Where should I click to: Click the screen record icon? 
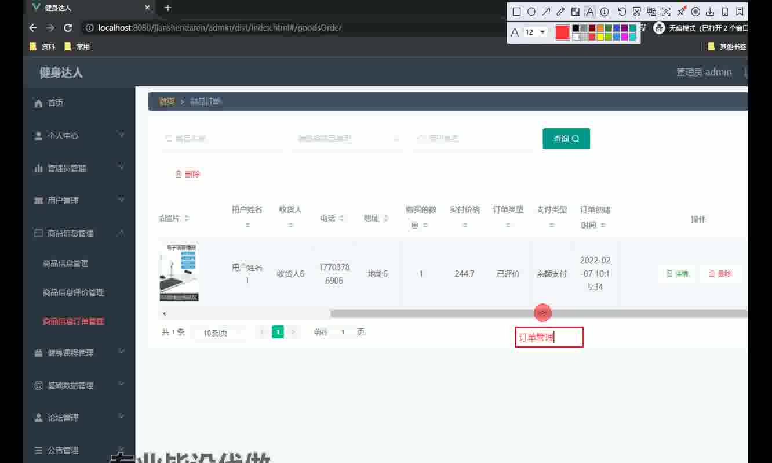point(695,12)
